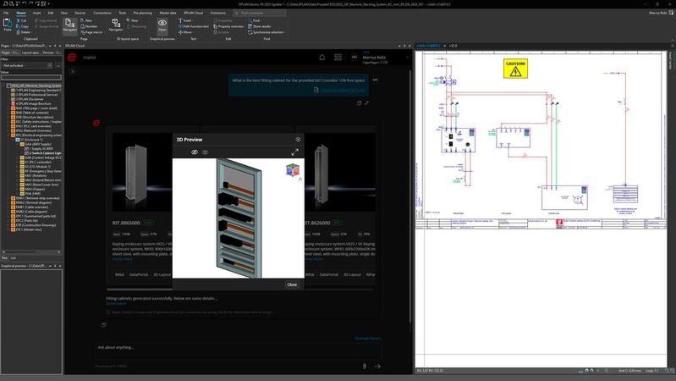Expand 3D Preview to fullscreen
The image size is (676, 381).
tap(294, 152)
